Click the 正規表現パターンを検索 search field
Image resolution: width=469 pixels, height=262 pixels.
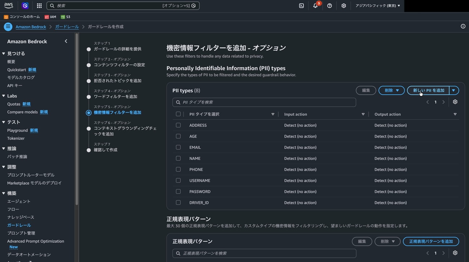coord(264,253)
